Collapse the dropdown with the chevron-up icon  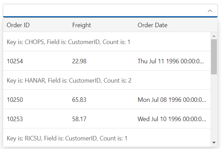pyautogui.click(x=210, y=11)
